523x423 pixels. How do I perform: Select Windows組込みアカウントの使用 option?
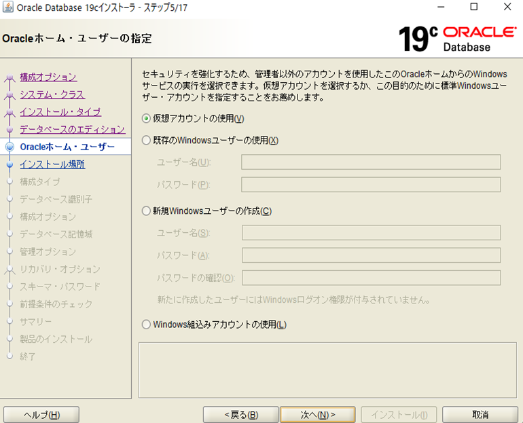tap(146, 325)
